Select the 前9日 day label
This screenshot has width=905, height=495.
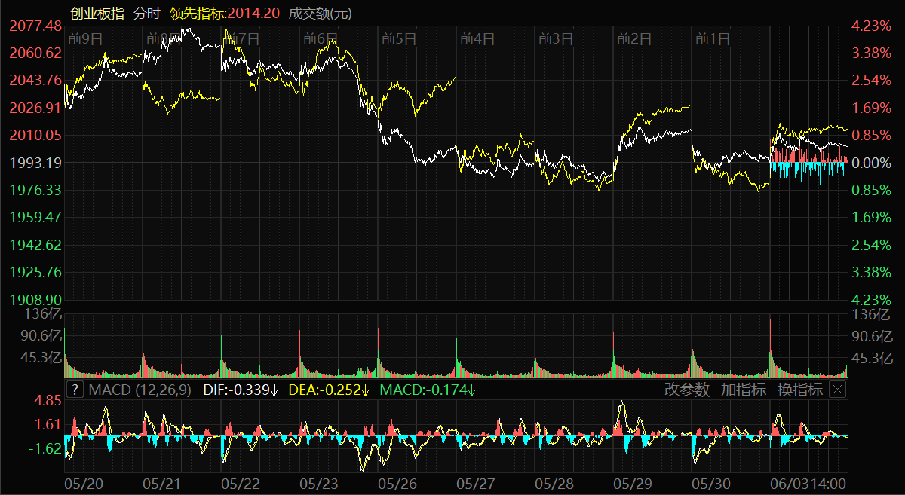pos(84,38)
